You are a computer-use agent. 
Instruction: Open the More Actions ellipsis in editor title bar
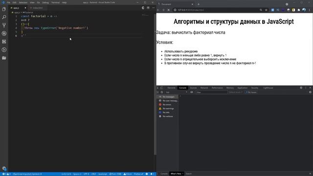[x=153, y=8]
